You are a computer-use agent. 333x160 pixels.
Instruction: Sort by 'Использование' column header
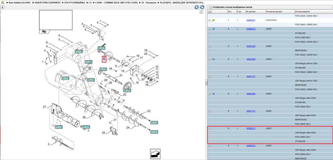pos(314,12)
